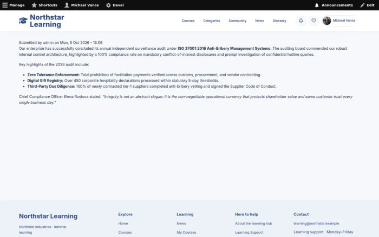
Task: Go to Northstar Learning site name in header
Action: point(47,21)
